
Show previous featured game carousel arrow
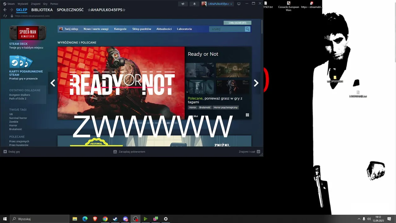pyautogui.click(x=53, y=83)
